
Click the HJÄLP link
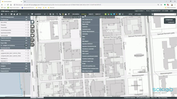(171, 11)
